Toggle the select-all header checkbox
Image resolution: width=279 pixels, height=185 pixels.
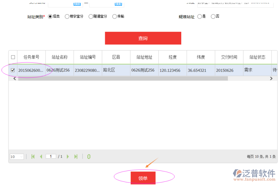pyautogui.click(x=13, y=57)
